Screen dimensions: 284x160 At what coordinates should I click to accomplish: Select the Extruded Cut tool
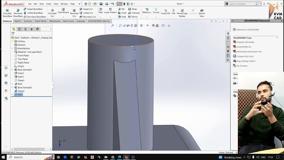pos(52,13)
